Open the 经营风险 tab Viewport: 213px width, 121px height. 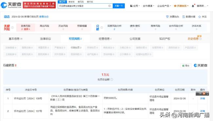(75, 39)
